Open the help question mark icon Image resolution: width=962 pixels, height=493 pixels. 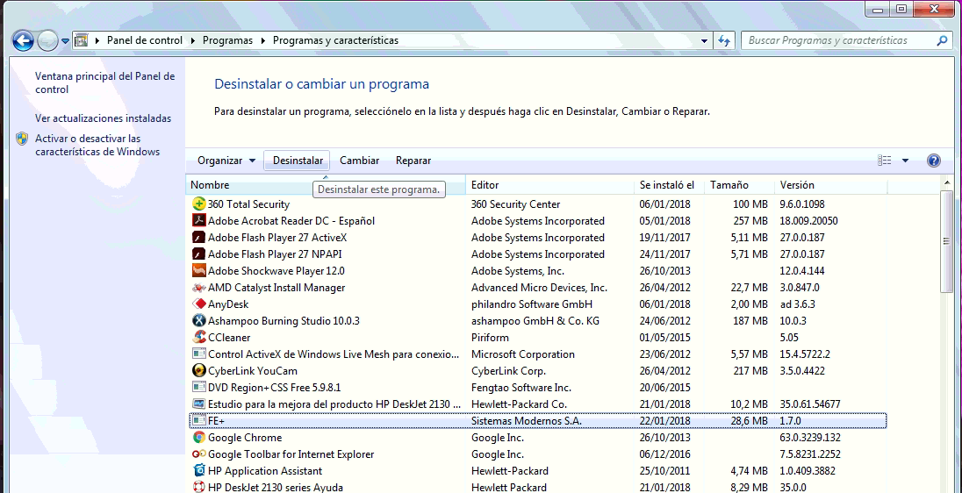click(x=934, y=161)
